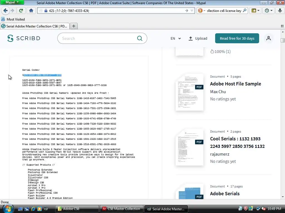Click the Scribd logo
The width and height of the screenshot is (285, 213).
tap(24, 38)
